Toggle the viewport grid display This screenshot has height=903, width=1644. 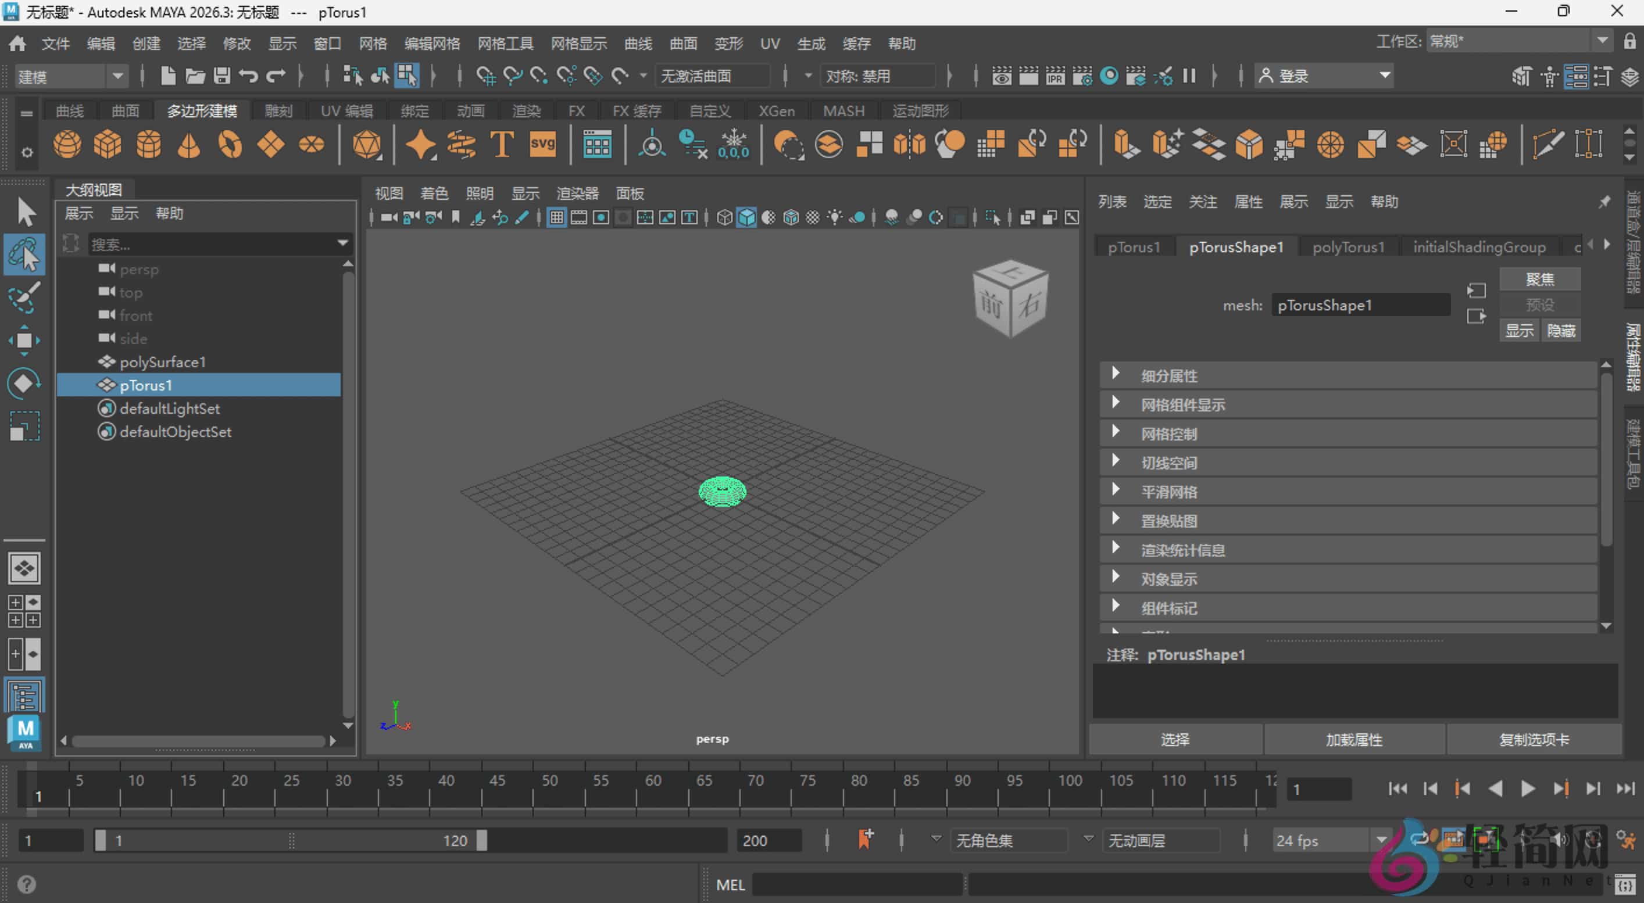(x=556, y=217)
